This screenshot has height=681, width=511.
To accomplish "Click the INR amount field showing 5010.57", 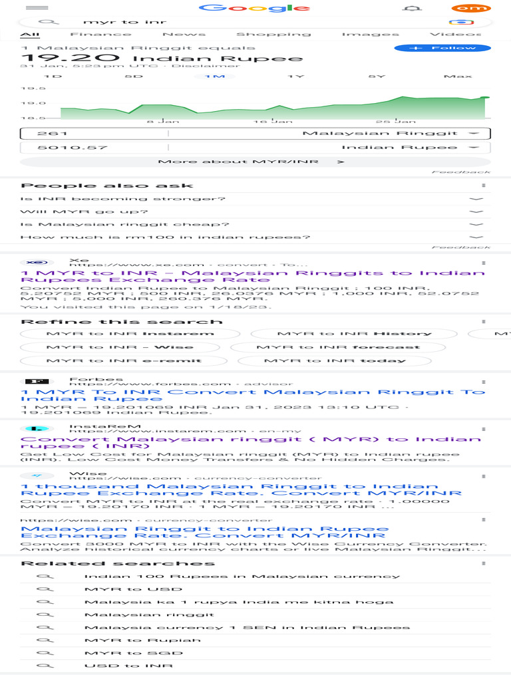I will click(94, 148).
